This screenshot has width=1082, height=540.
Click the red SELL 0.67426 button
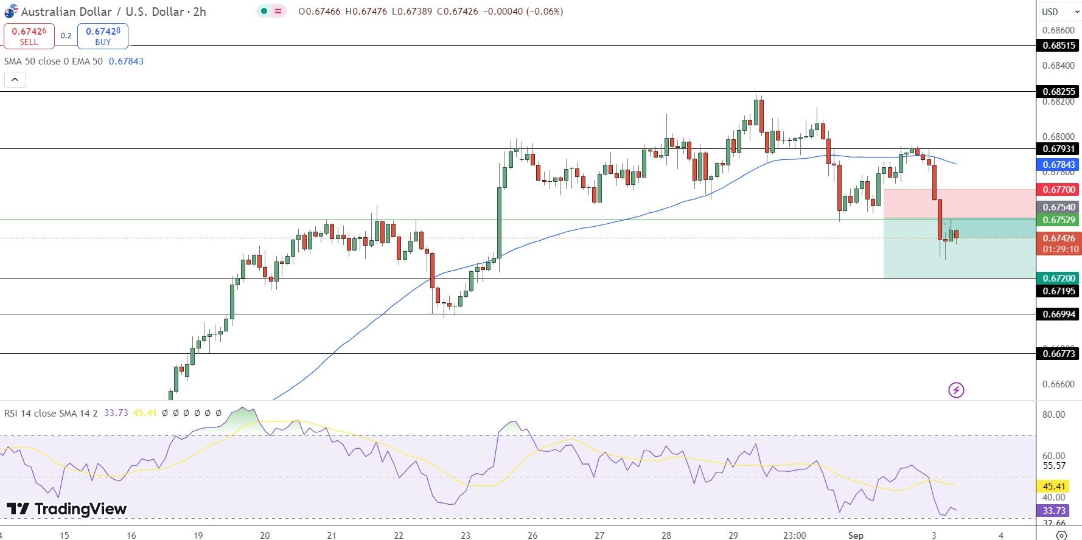[29, 36]
